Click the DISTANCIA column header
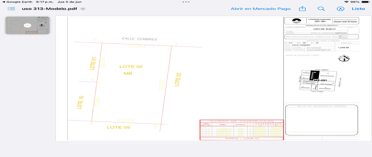 coord(240,124)
